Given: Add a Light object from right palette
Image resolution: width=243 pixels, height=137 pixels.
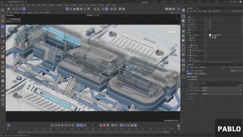Looking at the screenshot, I should click(x=183, y=69).
